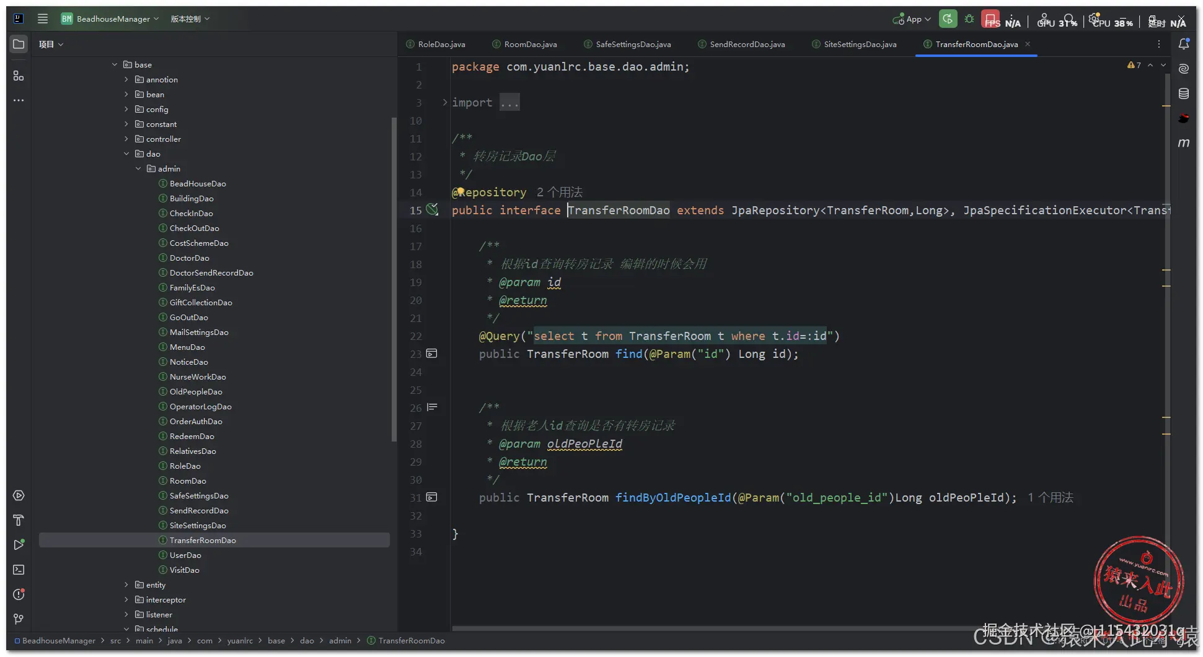Expand the entity folder

click(126, 585)
